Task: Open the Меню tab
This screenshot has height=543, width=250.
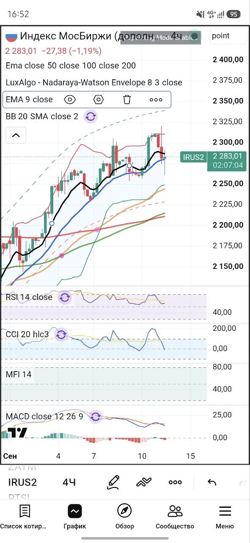Action: tap(225, 517)
